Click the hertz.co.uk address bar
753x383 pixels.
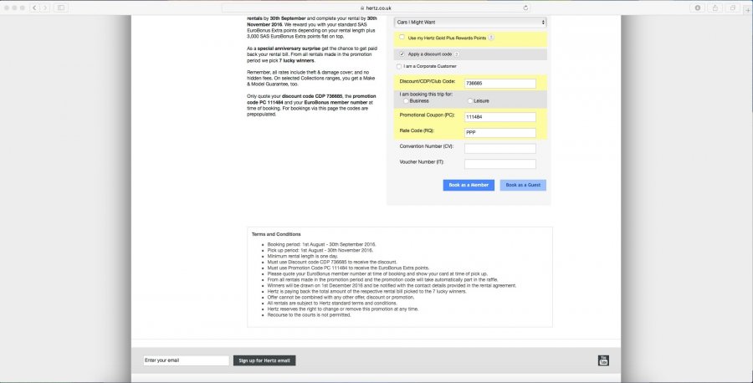click(x=376, y=8)
